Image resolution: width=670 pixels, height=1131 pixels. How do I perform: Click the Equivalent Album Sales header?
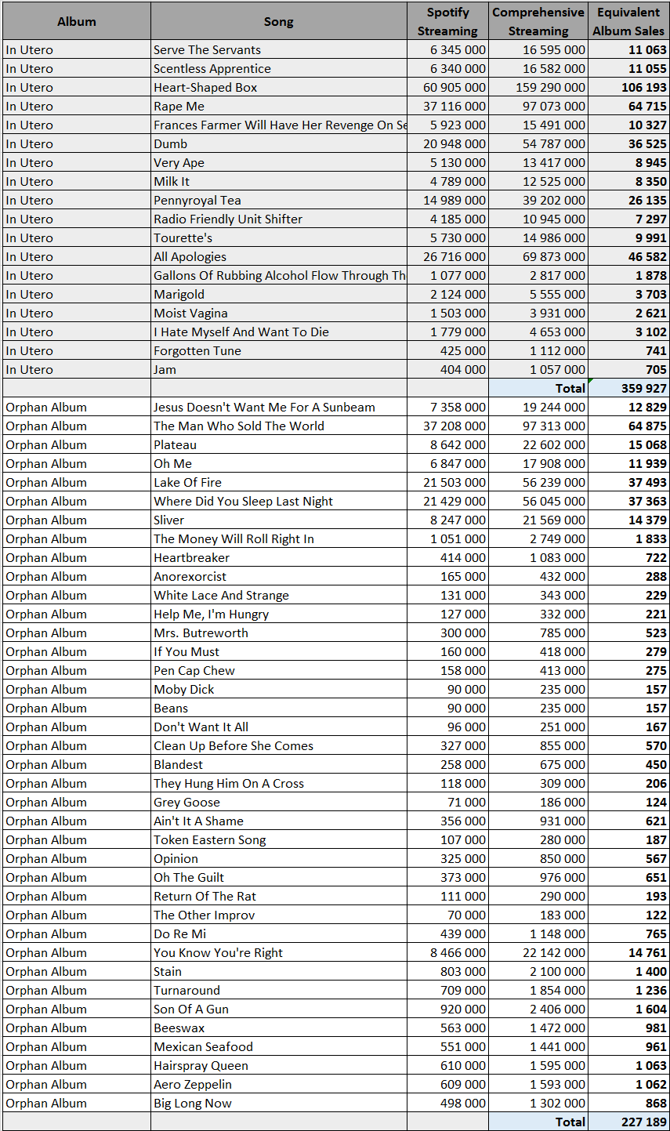[628, 21]
